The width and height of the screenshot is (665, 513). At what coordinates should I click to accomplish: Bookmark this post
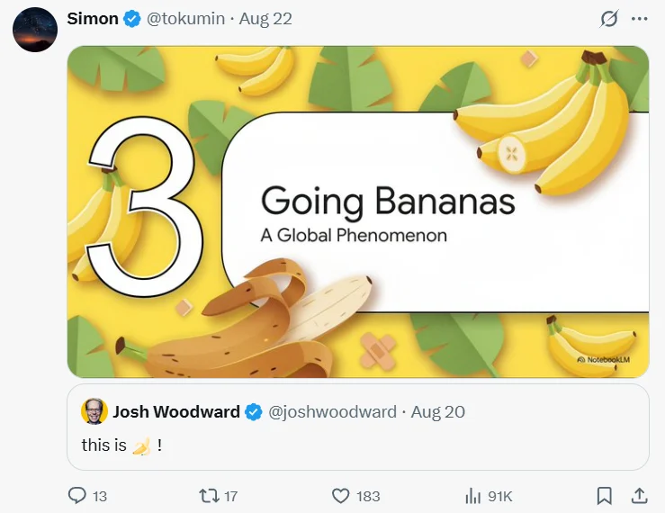click(605, 496)
